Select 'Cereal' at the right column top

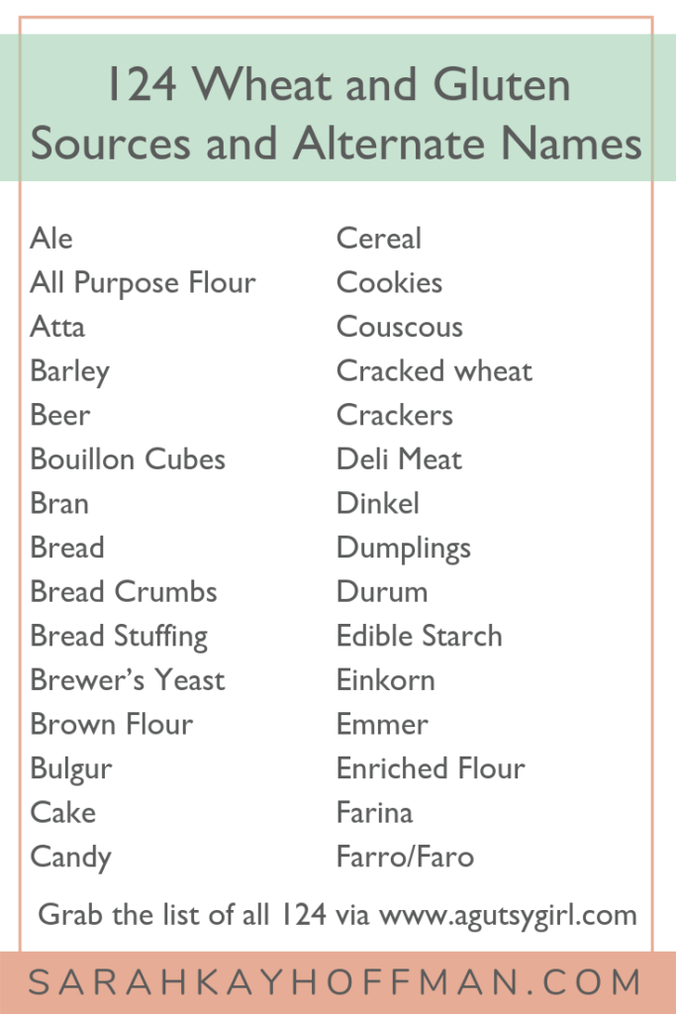pyautogui.click(x=379, y=238)
